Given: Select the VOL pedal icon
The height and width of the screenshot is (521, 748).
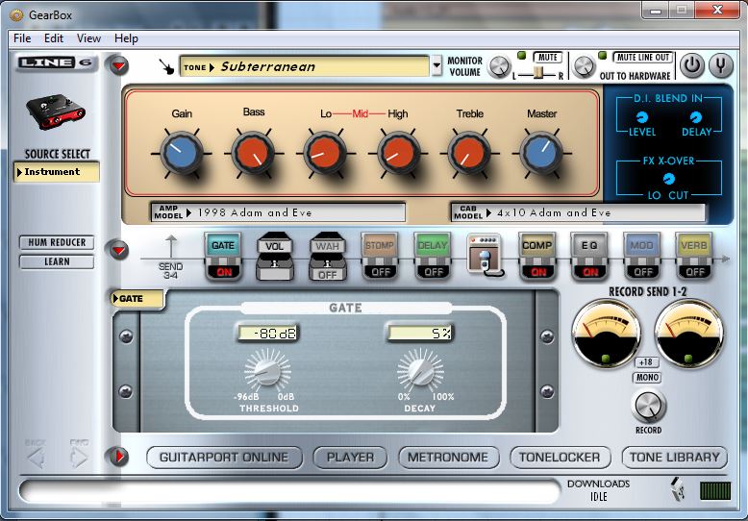Looking at the screenshot, I should 275,257.
